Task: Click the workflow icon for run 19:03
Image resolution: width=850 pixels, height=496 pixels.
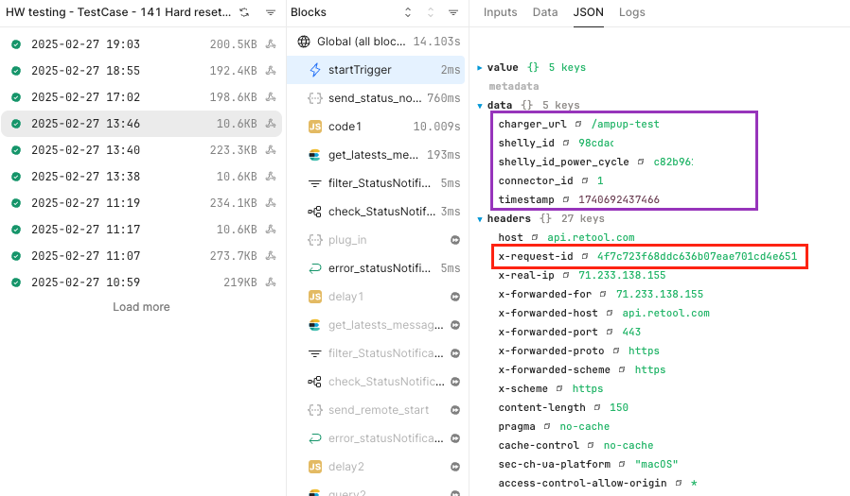Action: pyautogui.click(x=271, y=43)
